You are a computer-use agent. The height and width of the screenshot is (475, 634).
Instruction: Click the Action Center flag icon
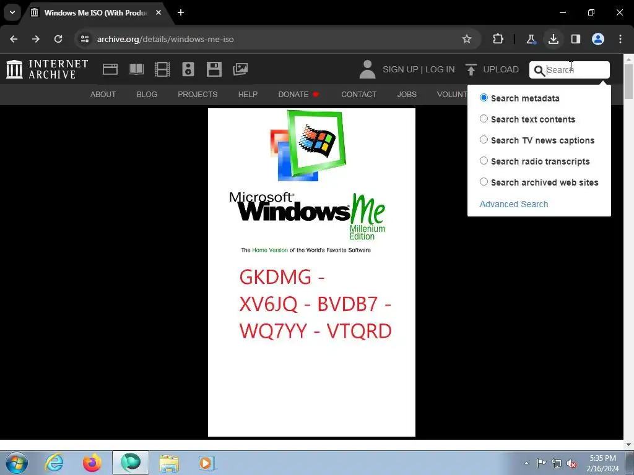click(x=541, y=463)
